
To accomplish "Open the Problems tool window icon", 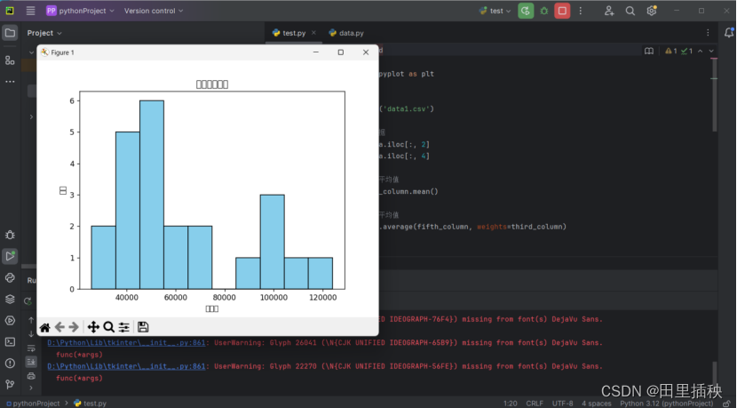I will [10, 364].
